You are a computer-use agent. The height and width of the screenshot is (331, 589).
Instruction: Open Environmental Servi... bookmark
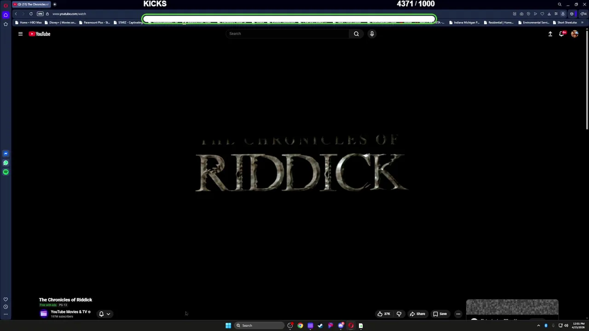coord(534,23)
